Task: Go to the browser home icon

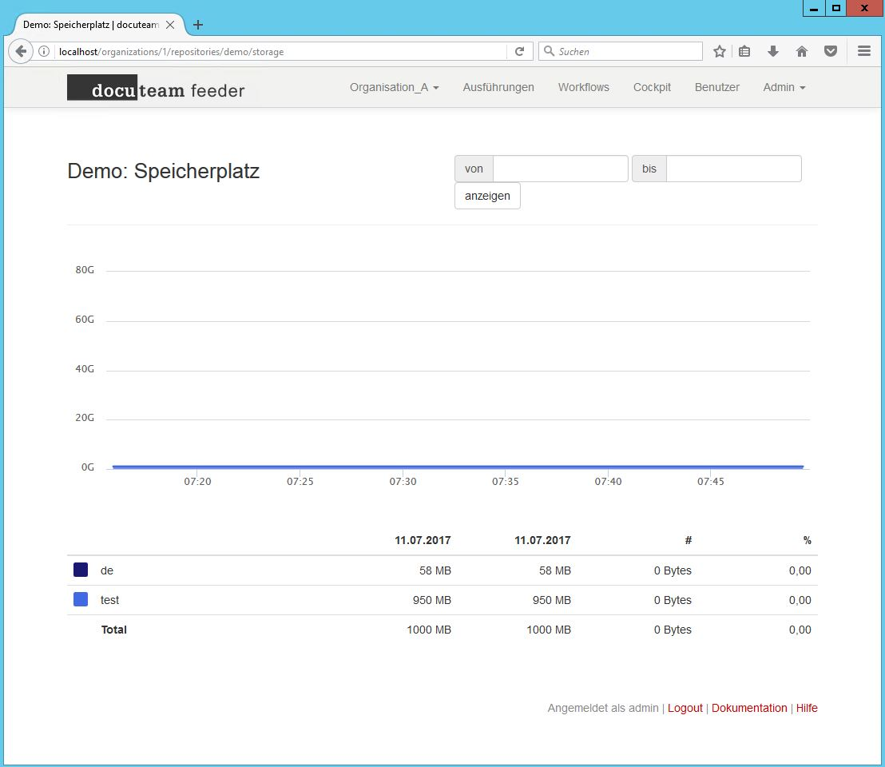Action: [802, 51]
